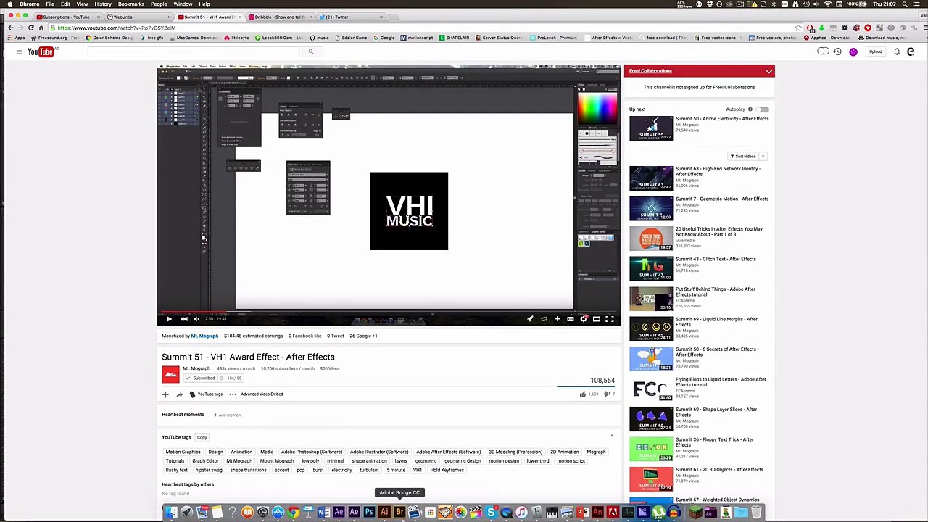Open the YouTube hamburger guide menu
The image size is (928, 522).
pos(19,51)
